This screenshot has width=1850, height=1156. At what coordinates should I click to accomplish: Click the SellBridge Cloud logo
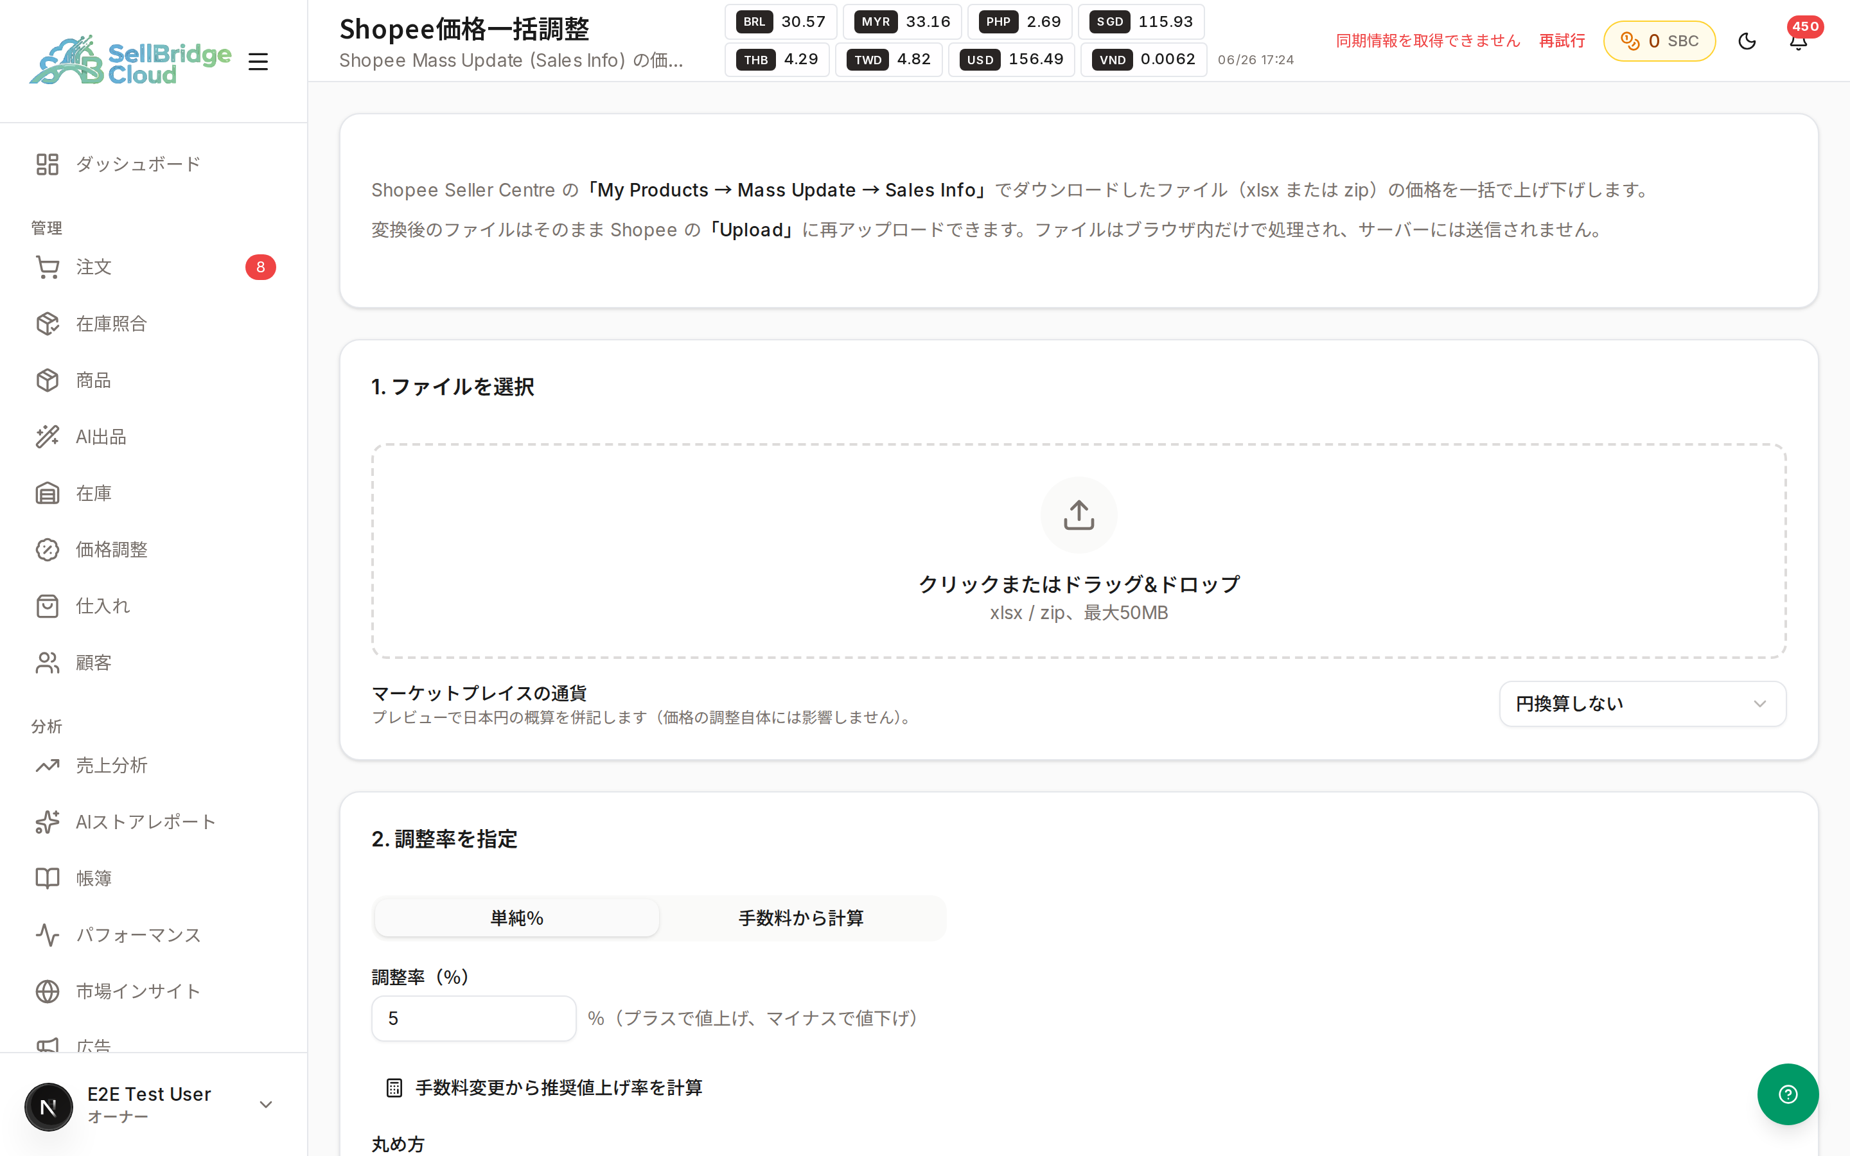click(x=130, y=60)
